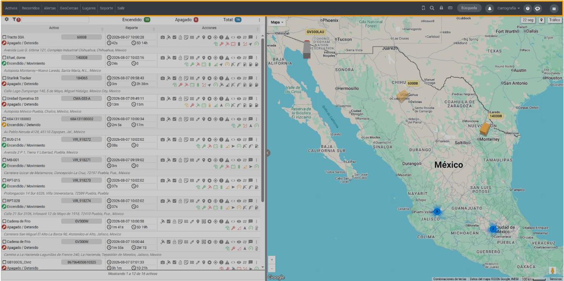This screenshot has height=281, width=564.
Task: Click warning triangle icon for MB-001
Action: tap(227, 160)
